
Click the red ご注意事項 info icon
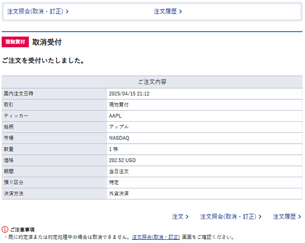[5, 229]
